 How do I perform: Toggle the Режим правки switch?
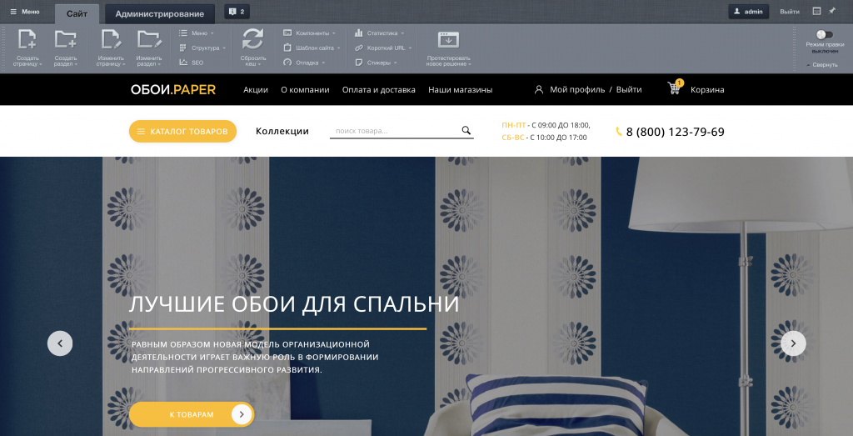pos(825,35)
